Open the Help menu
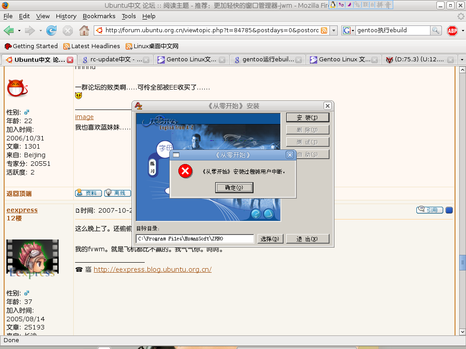The image size is (466, 349). (149, 16)
